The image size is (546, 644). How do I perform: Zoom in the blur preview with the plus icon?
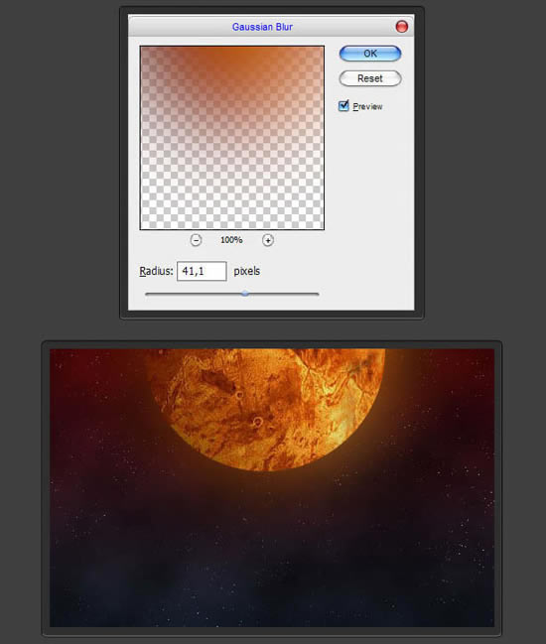pos(268,240)
